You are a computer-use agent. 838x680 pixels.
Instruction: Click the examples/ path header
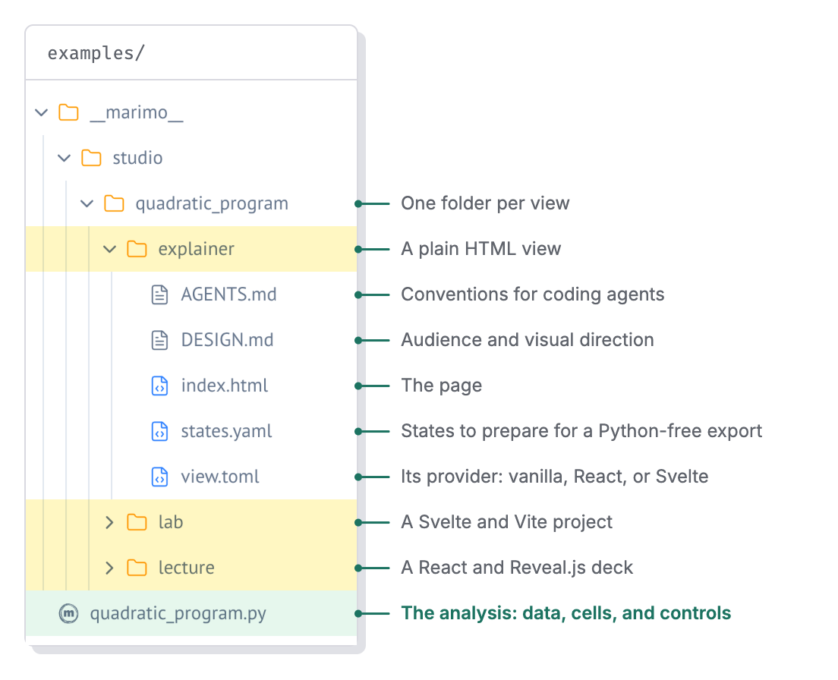coord(96,53)
